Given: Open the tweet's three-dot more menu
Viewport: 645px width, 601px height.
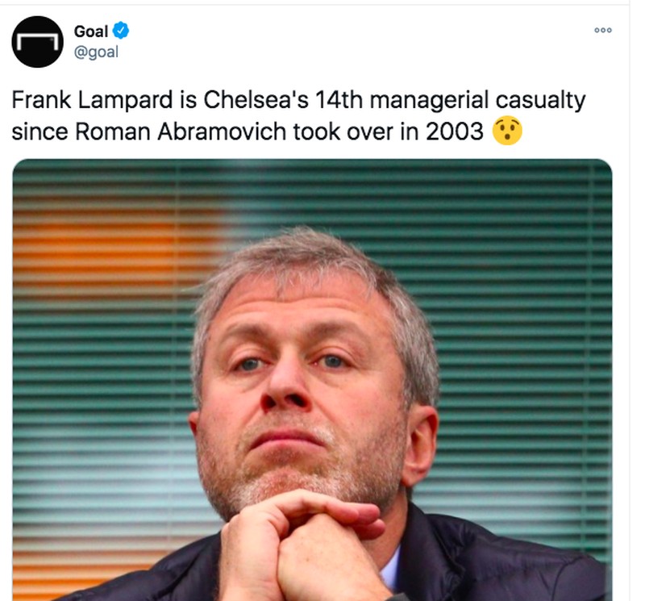Looking at the screenshot, I should (603, 31).
